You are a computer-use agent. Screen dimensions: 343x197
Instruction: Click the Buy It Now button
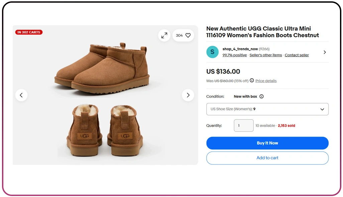[267, 143]
